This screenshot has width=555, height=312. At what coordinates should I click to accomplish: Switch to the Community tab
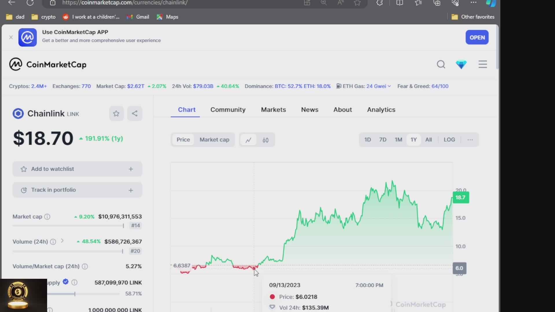pyautogui.click(x=228, y=110)
